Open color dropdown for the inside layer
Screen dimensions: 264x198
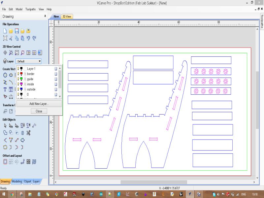22,86
